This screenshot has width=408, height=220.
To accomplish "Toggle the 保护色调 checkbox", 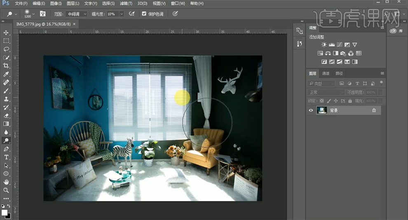I will 144,14.
